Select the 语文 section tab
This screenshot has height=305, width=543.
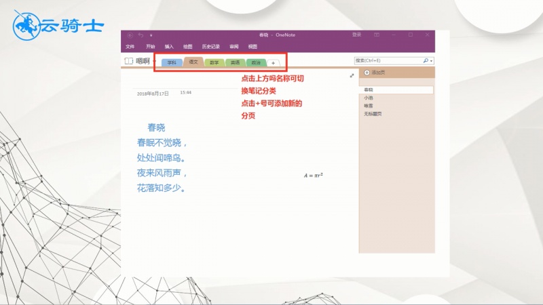(193, 62)
